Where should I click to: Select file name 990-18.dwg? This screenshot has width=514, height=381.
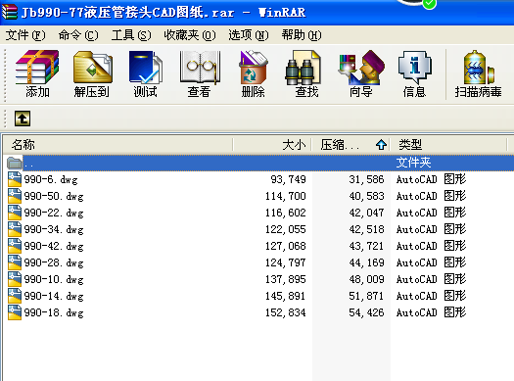point(54,312)
